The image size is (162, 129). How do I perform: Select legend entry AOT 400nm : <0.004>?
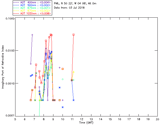pos(35,2)
